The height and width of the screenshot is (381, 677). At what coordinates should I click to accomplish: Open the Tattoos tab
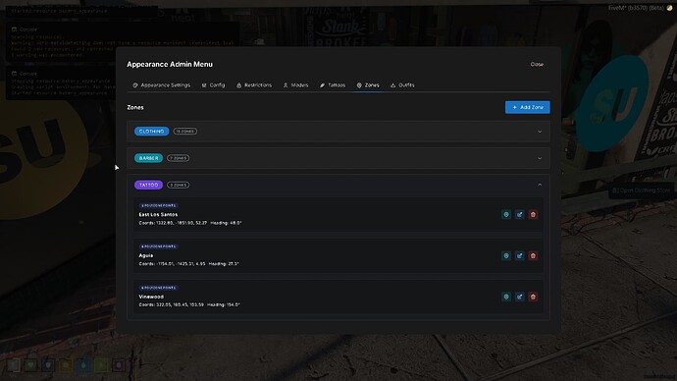pos(333,85)
